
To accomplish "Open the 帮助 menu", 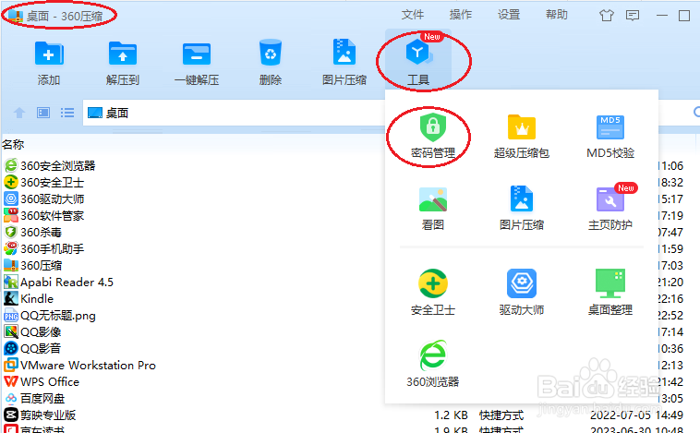I will pyautogui.click(x=557, y=15).
